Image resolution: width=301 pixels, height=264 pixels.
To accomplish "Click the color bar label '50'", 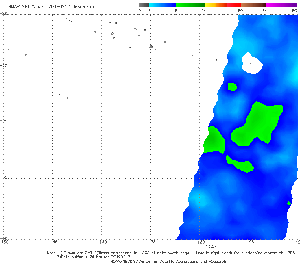I will (240, 11).
